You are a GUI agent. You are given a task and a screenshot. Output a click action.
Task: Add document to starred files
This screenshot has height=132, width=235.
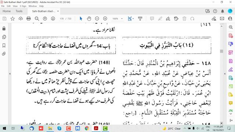click(12, 19)
